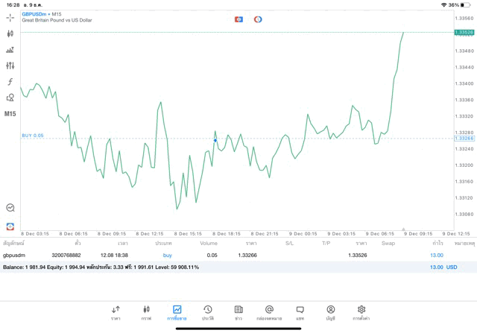Open the กล่องจดหมาย mailbox tab

tap(269, 312)
